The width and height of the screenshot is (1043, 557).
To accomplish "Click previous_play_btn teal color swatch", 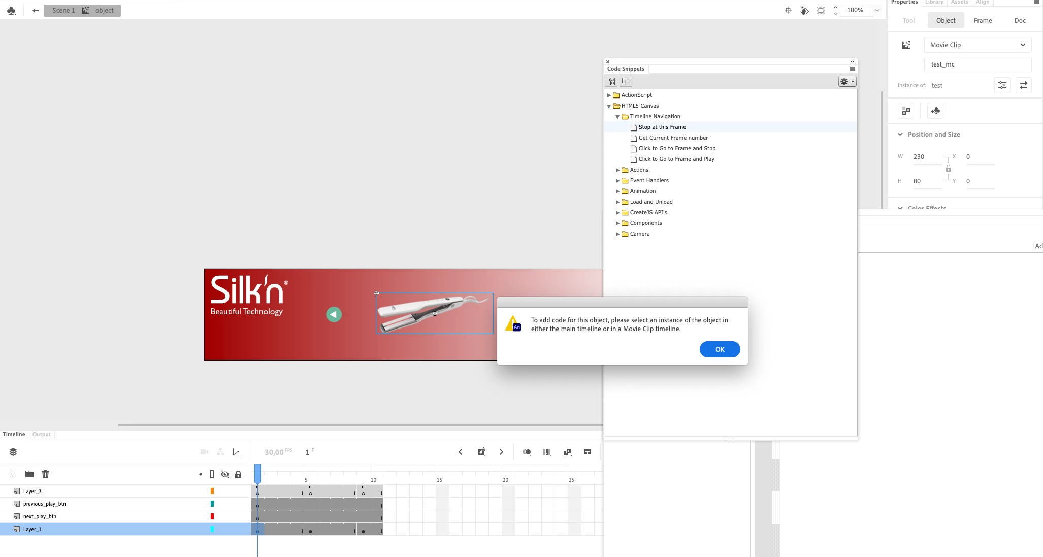I will 212,504.
